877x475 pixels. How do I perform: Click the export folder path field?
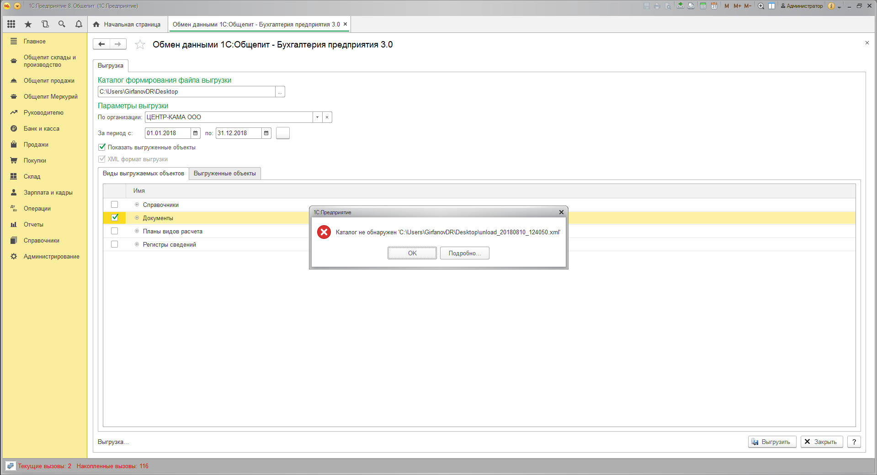point(186,92)
